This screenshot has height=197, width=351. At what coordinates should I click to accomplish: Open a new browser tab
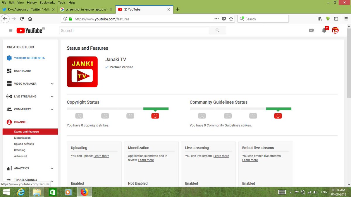[x=178, y=9]
